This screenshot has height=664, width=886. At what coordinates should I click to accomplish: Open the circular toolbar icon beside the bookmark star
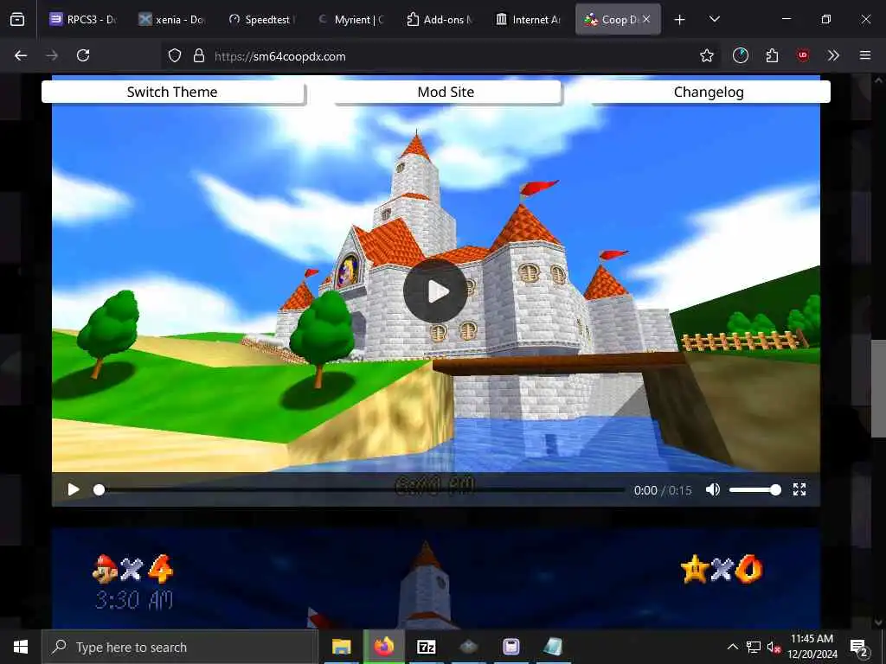741,55
